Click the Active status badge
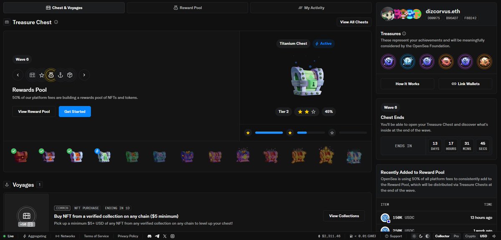The image size is (501, 240). coord(324,43)
